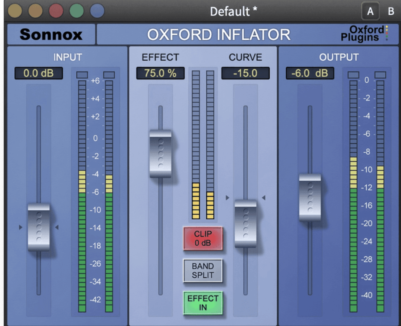Click the blue title bar button
Viewport: 401px width, 326px height.
[x=97, y=11]
